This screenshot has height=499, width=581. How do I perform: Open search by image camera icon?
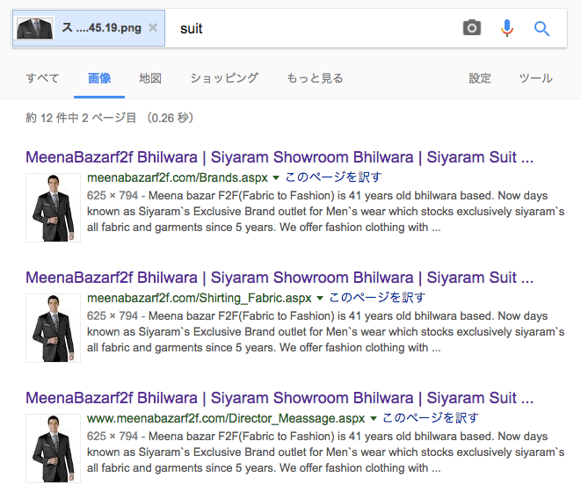[x=472, y=28]
